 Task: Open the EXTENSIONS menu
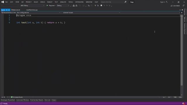click(x=79, y=2)
